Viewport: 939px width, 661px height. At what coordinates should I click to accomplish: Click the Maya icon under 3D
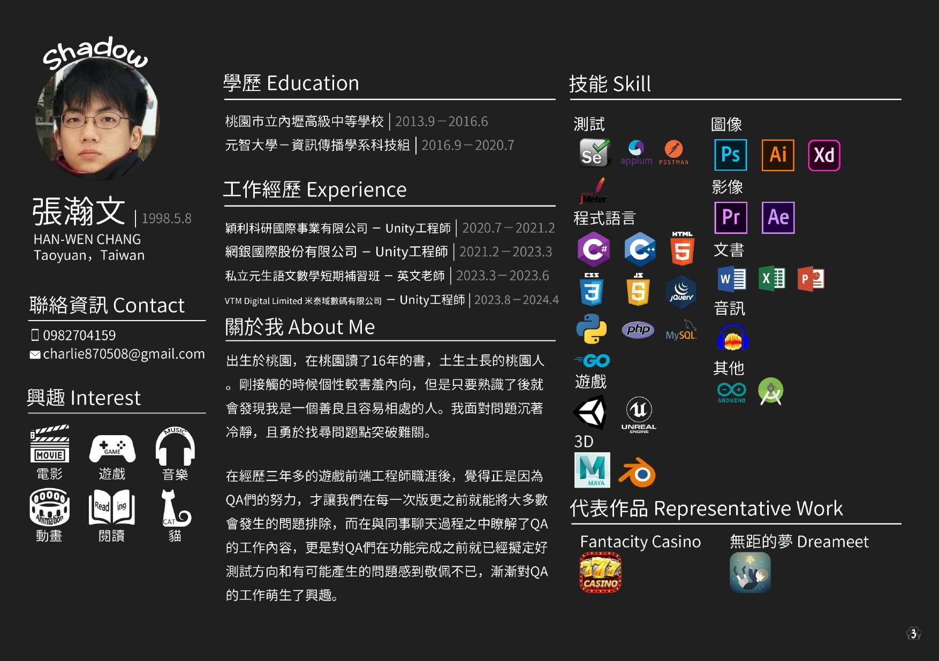pyautogui.click(x=592, y=470)
